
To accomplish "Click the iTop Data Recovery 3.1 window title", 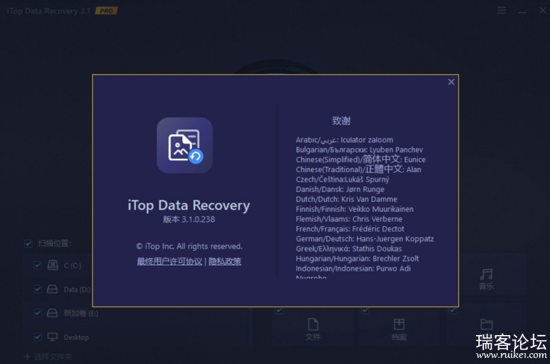I will 48,11.
